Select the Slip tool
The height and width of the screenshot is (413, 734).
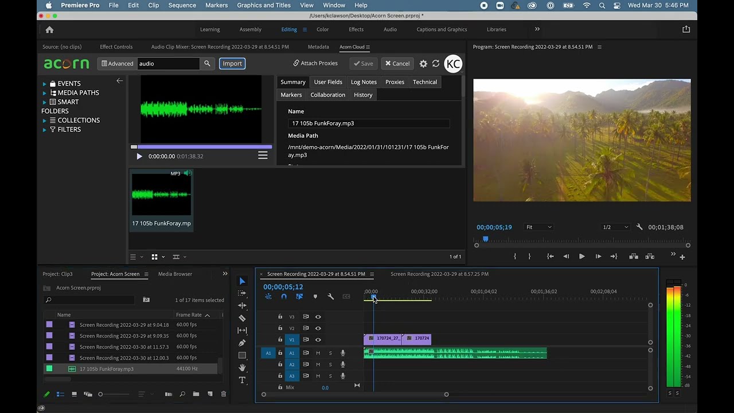tap(242, 330)
